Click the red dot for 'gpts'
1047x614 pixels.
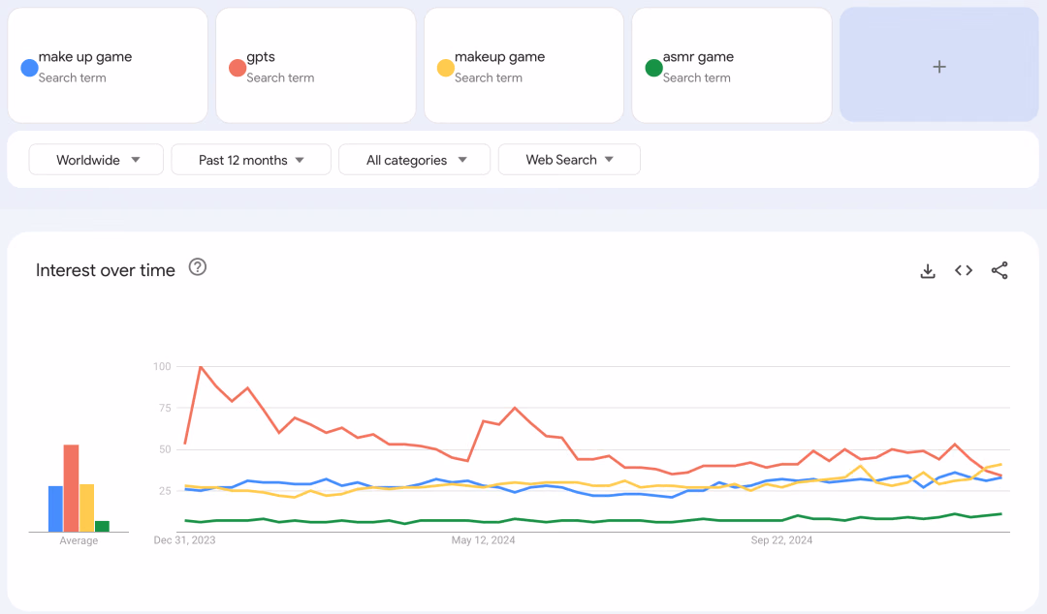pyautogui.click(x=238, y=68)
